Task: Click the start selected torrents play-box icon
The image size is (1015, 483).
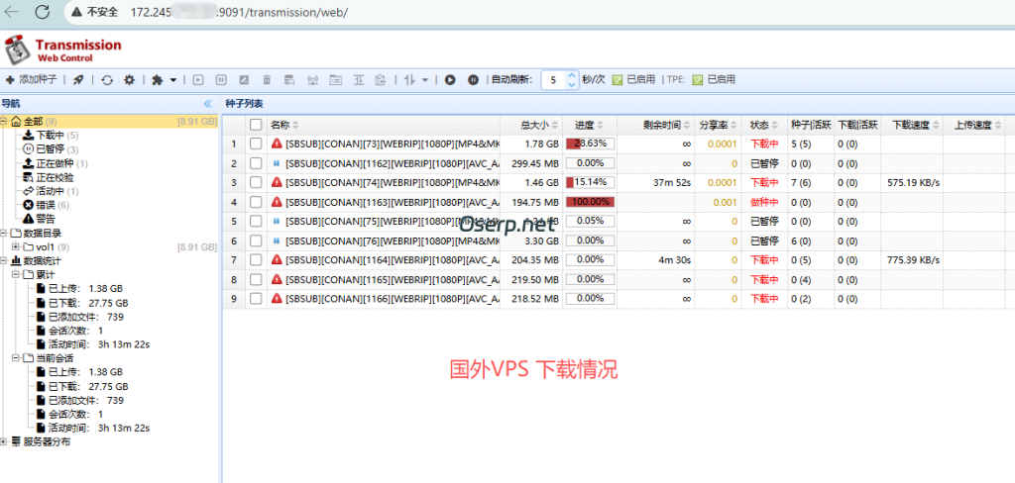Action: tap(198, 79)
